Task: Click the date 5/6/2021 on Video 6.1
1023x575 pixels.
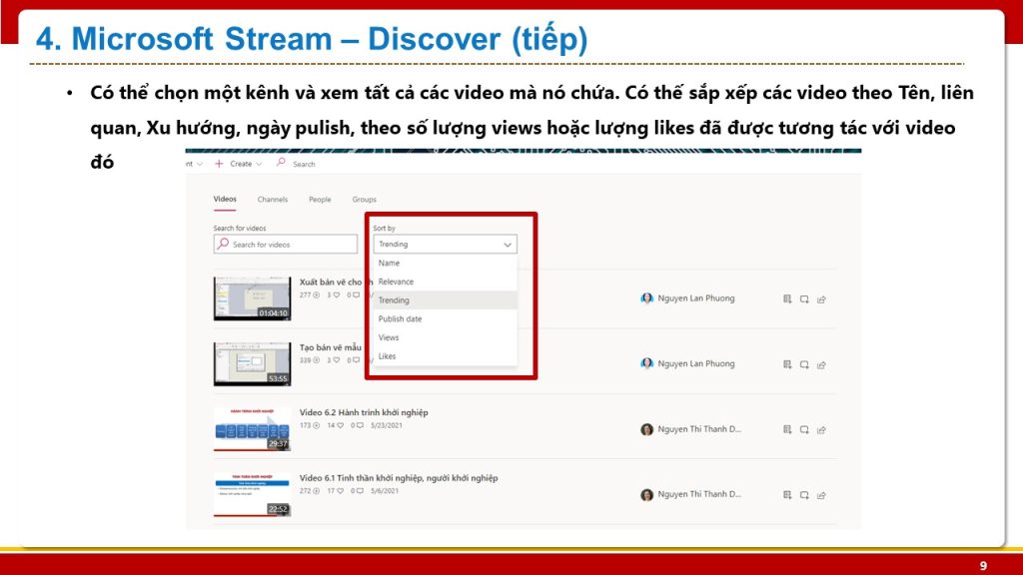Action: coord(385,491)
